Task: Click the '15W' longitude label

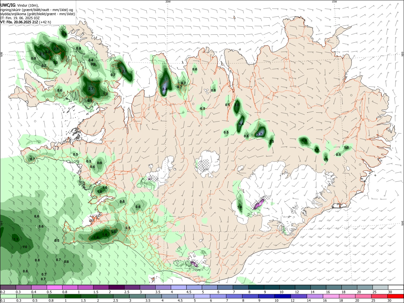Action: 334,2
